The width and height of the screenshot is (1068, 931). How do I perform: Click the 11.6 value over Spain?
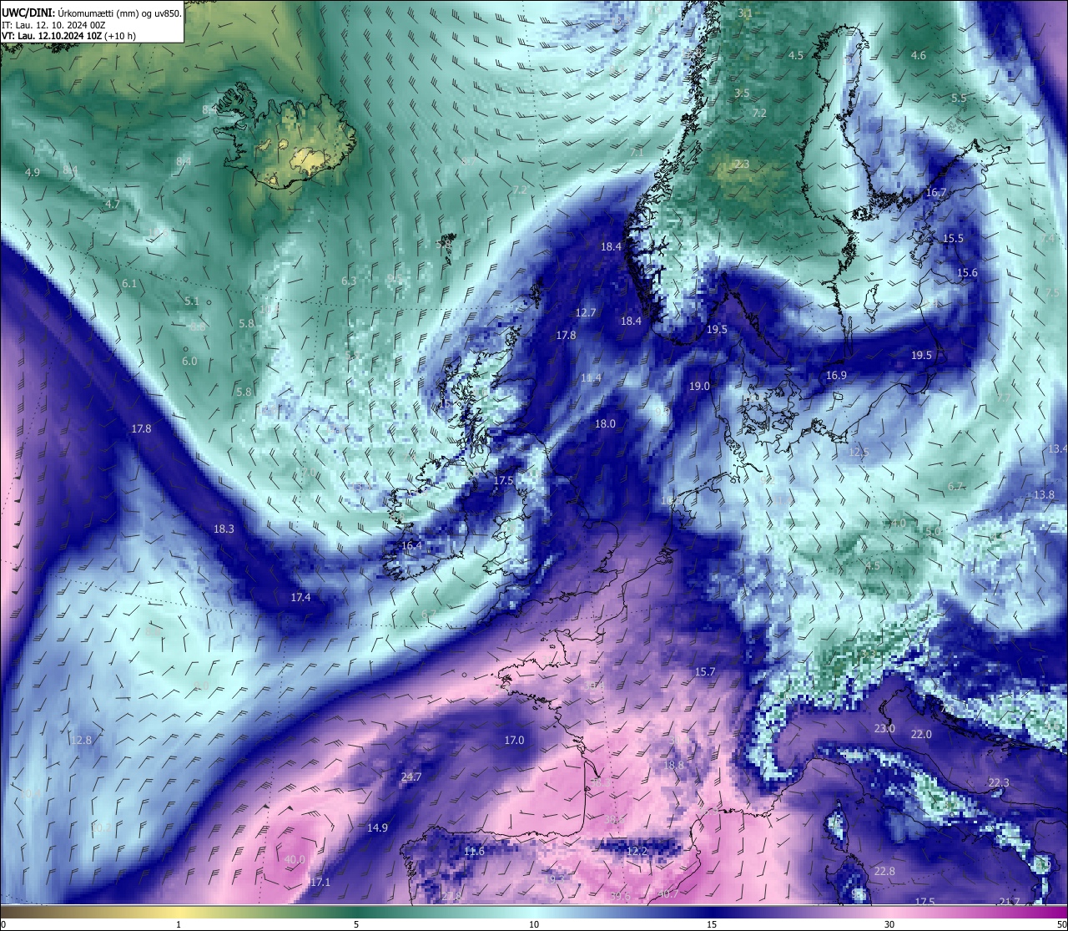pos(474,851)
